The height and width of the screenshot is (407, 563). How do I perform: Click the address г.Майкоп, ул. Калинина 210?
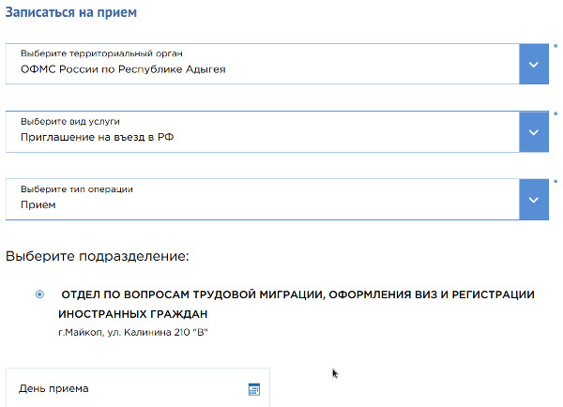click(x=133, y=332)
